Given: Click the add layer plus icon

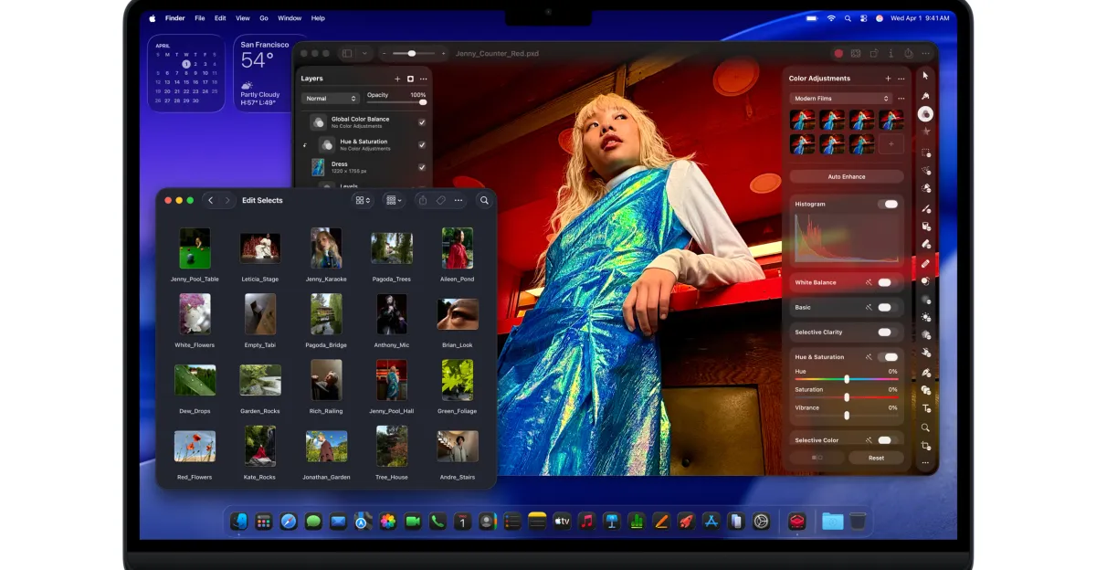Looking at the screenshot, I should [x=397, y=79].
